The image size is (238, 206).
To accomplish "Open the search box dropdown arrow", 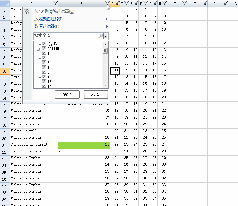I will [106, 36].
